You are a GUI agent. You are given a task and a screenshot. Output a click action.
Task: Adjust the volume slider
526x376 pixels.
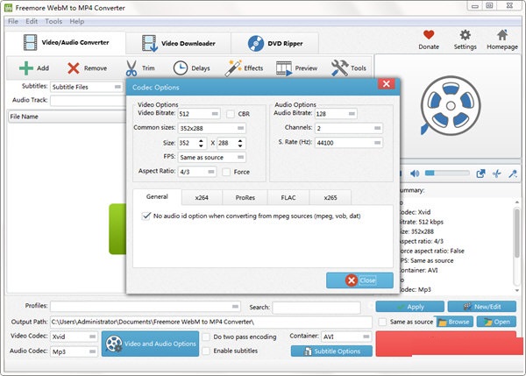point(447,173)
